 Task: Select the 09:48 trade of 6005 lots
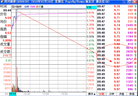(x=117, y=40)
